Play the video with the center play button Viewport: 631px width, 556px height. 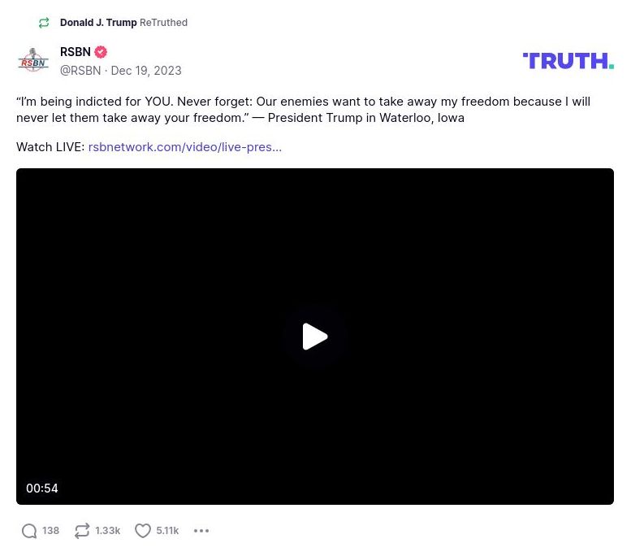(x=315, y=337)
